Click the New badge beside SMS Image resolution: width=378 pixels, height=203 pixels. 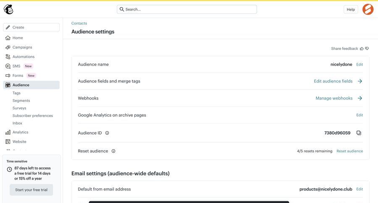(x=28, y=66)
